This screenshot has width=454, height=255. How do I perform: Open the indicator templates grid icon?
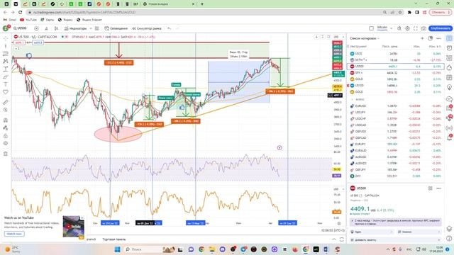click(97, 28)
